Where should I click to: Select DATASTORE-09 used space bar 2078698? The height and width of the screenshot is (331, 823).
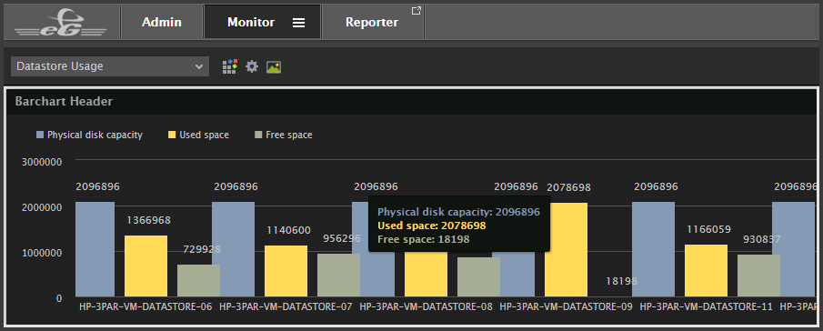tap(566, 250)
